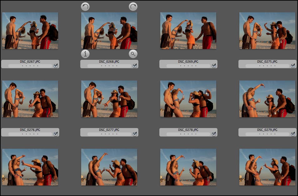The width and height of the screenshot is (298, 196).
Task: Set star rating bar under DSC_0277.JPG
Action: point(109,134)
